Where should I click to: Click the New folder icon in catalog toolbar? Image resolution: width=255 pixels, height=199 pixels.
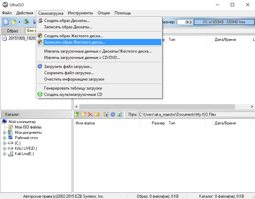click(84, 114)
